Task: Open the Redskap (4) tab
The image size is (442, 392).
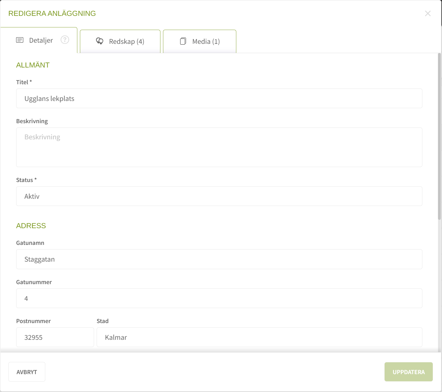Action: [126, 42]
